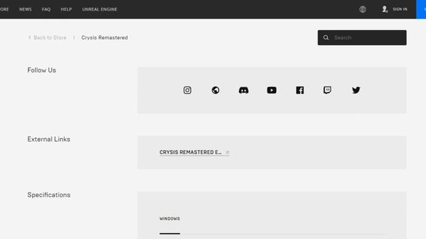Image resolution: width=426 pixels, height=239 pixels.
Task: Open the Discord social link
Action: point(244,90)
